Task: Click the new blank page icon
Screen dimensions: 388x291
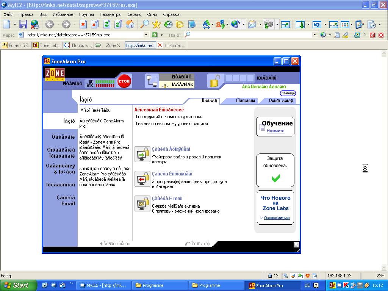Action: pyautogui.click(x=6, y=24)
